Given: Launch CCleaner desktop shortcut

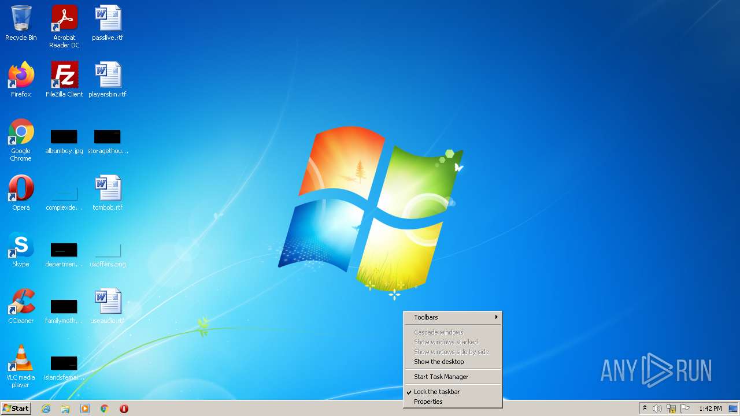Looking at the screenshot, I should 21,306.
